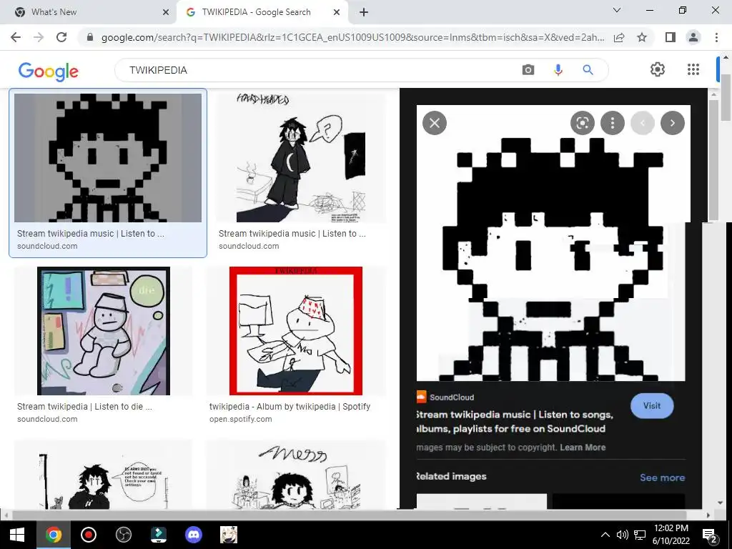Start voice search with microphone
Image resolution: width=732 pixels, height=549 pixels.
tap(558, 70)
